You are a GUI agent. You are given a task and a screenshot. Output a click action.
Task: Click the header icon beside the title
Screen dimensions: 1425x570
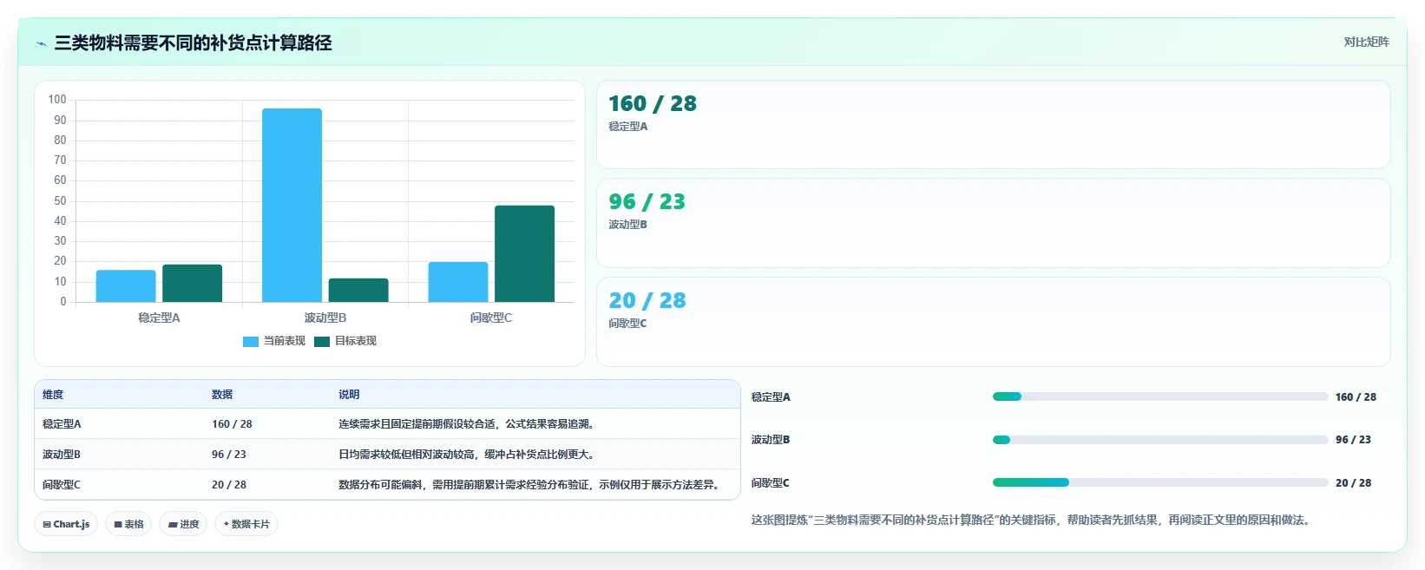tap(41, 43)
